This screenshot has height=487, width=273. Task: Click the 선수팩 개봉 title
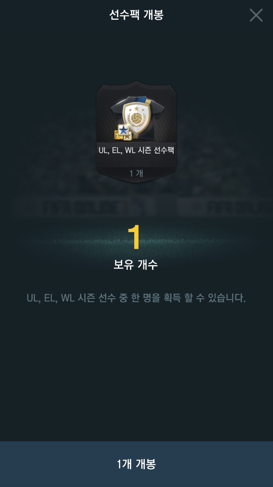(136, 15)
